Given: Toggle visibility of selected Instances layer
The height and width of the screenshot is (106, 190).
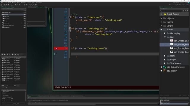Looking at the screenshot, I should pos(24,14).
